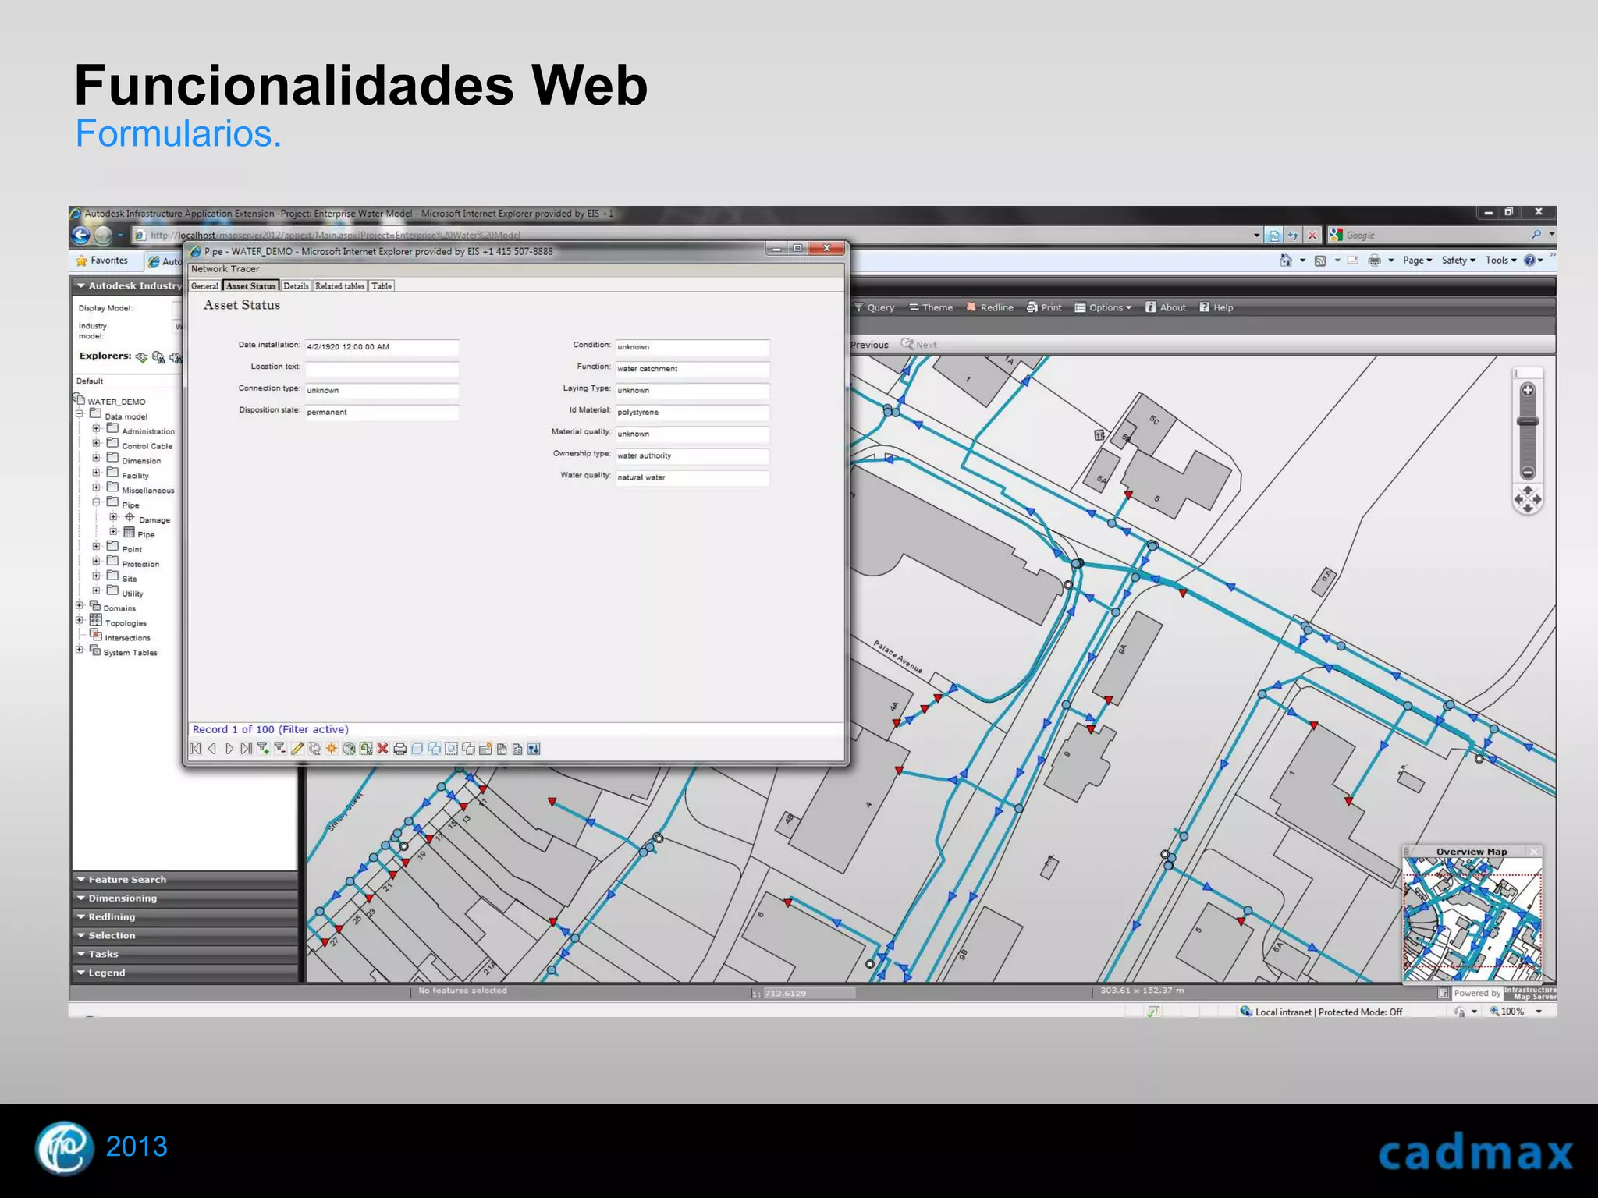This screenshot has width=1598, height=1198.
Task: Click Network Tracer menu
Action: [x=225, y=269]
